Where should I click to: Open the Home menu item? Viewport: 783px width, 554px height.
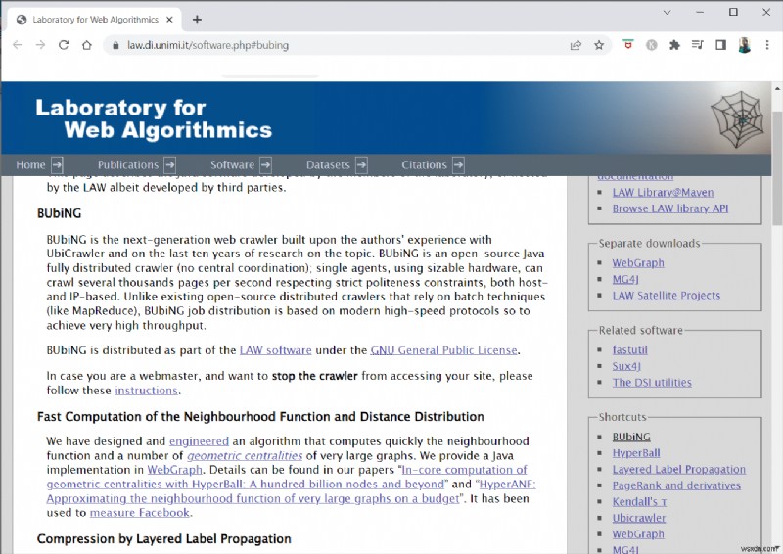[30, 164]
